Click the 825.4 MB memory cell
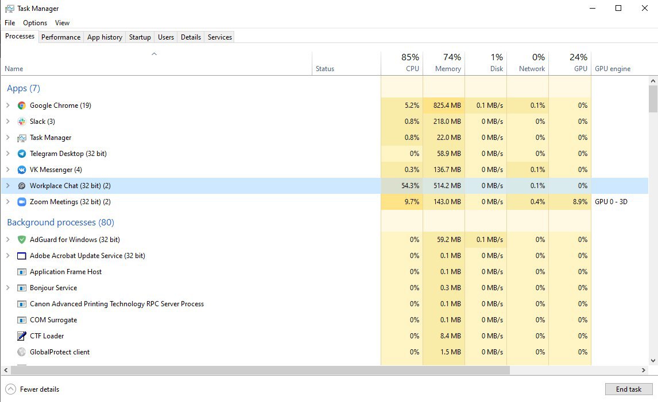Screen dimensions: 658x402 coord(444,105)
